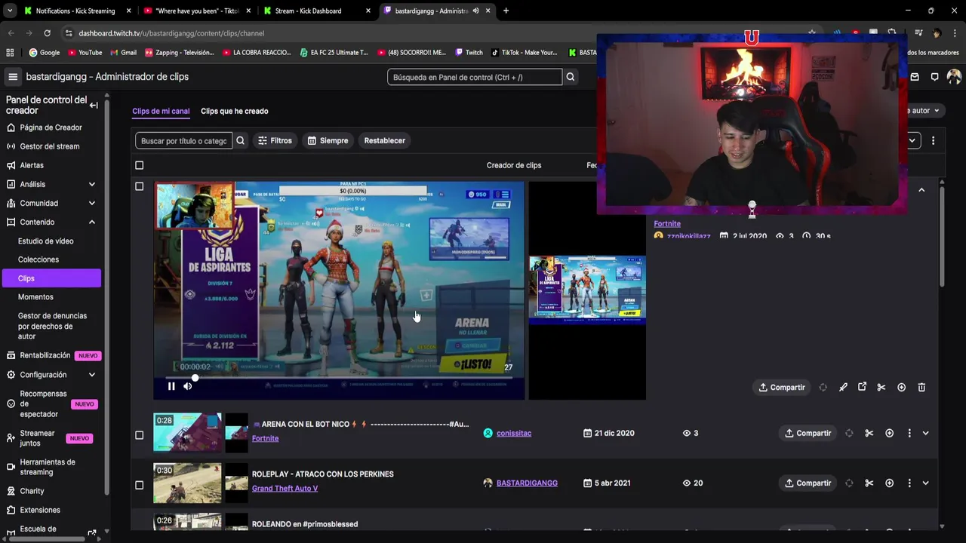Switch to Stream - Kick Dashboard browser tab
The width and height of the screenshot is (966, 543).
coord(308,11)
